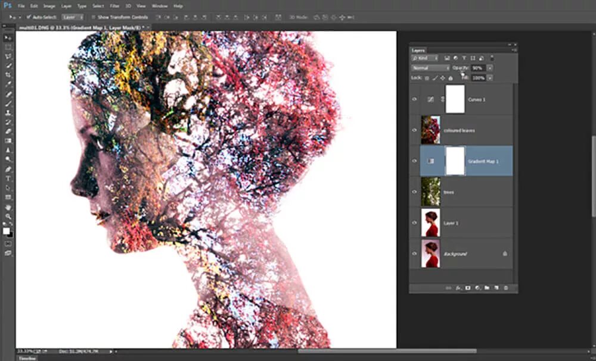Add a layer mask
The width and height of the screenshot is (596, 361).
[468, 288]
